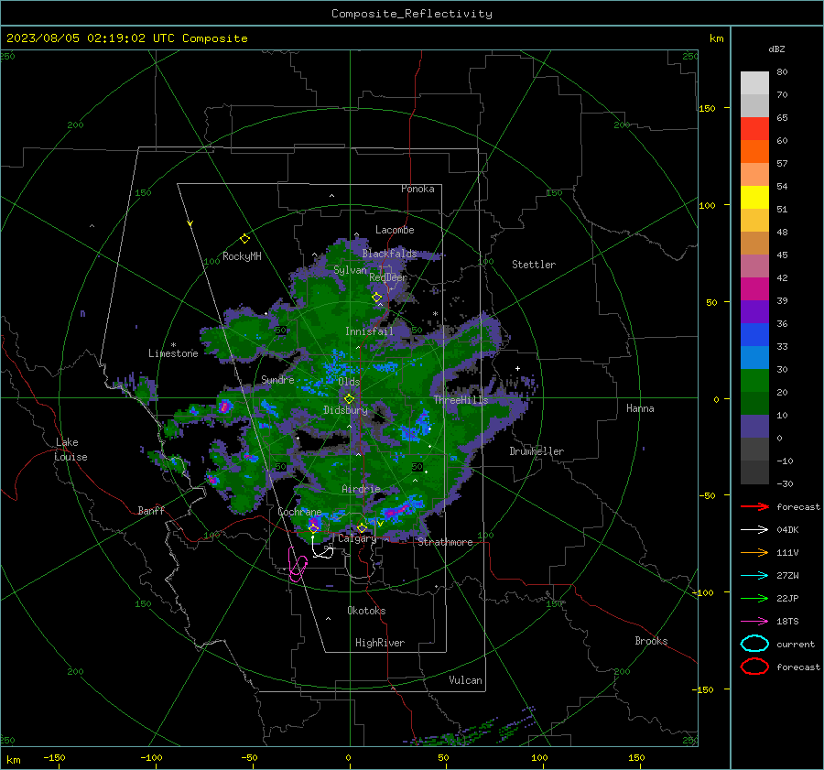Pick the magenta 39–42 dBZ swatch
Screen dimensions: 824x770
pyautogui.click(x=754, y=289)
